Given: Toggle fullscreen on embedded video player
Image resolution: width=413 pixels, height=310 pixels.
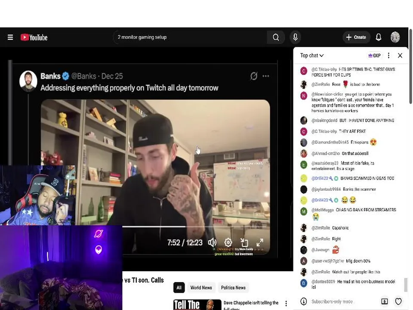Looking at the screenshot, I should point(260,242).
